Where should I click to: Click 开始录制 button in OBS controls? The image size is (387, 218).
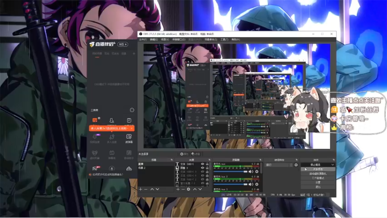[x=318, y=169]
